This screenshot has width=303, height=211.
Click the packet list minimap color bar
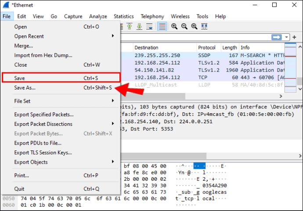(x=290, y=68)
